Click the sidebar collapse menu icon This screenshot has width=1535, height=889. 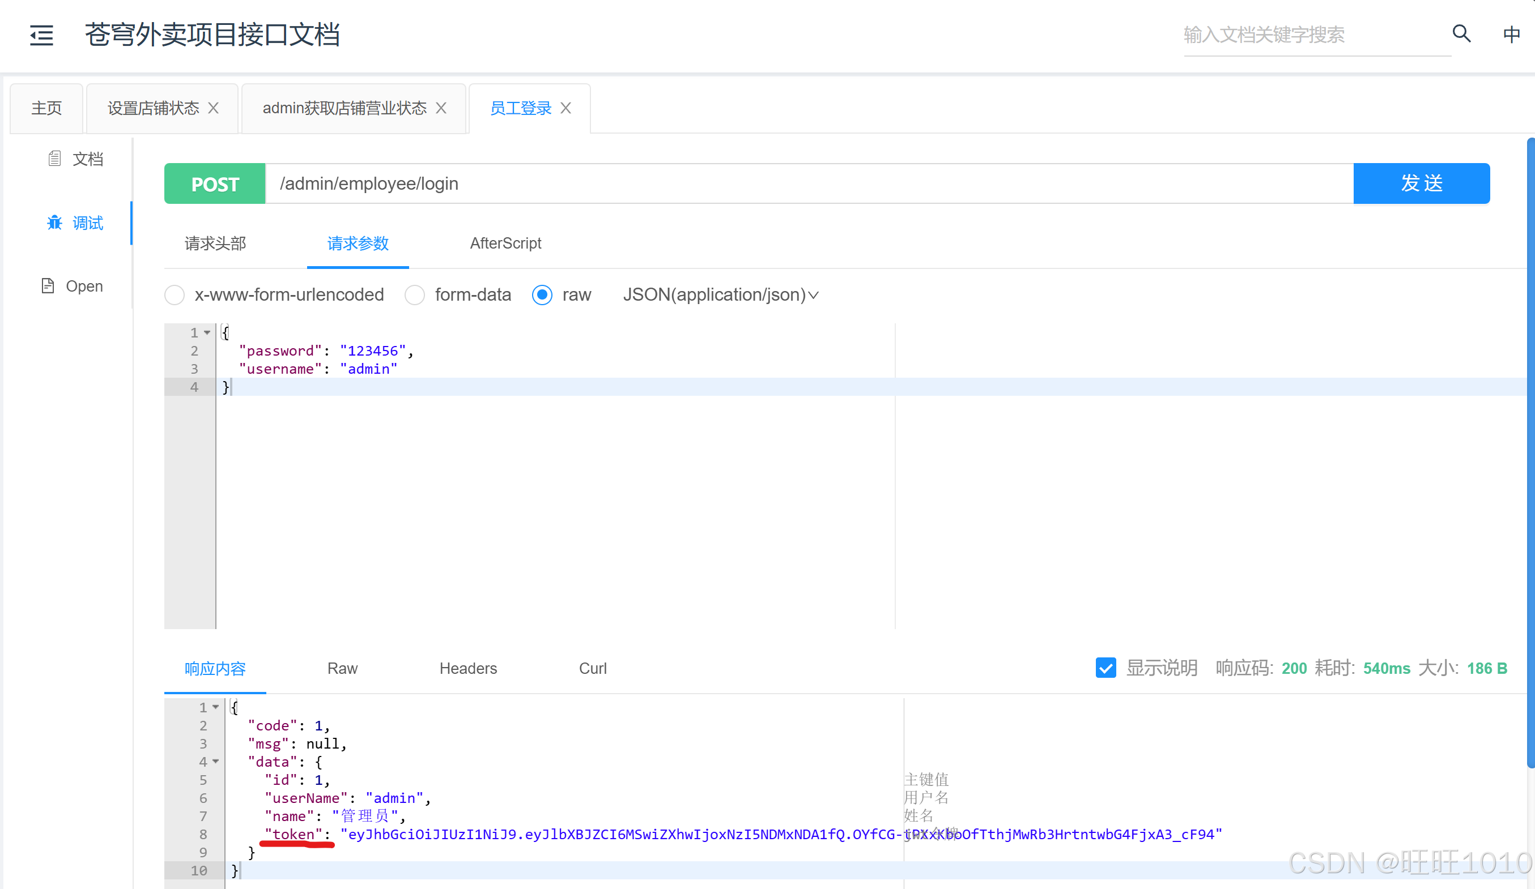coord(41,35)
